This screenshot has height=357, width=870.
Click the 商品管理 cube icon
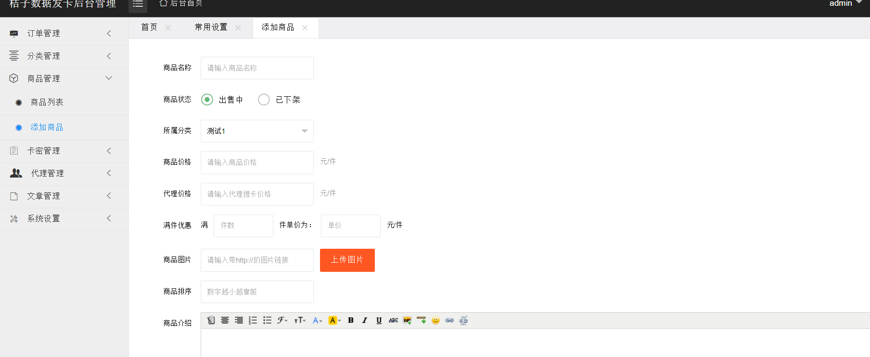(14, 78)
